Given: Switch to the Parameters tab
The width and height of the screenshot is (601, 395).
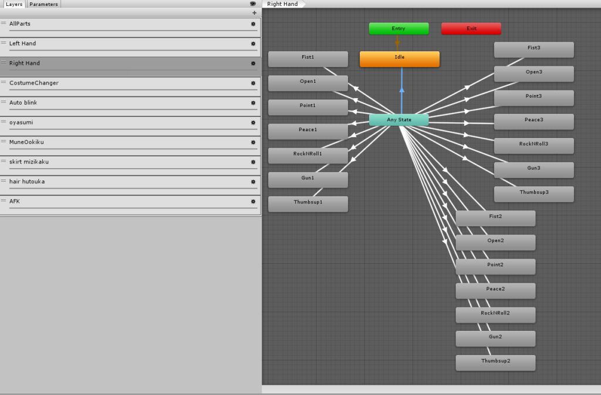Looking at the screenshot, I should coord(44,4).
